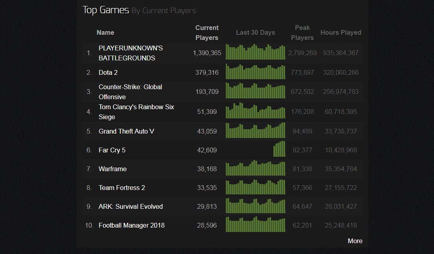Click Rainbow Six Siege 30-day chart
The width and height of the screenshot is (434, 254).
[x=255, y=110]
